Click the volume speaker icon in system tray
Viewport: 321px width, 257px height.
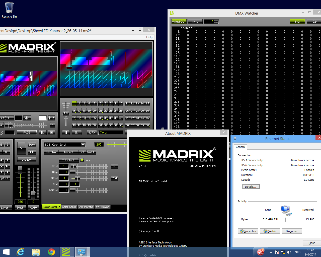point(289,252)
